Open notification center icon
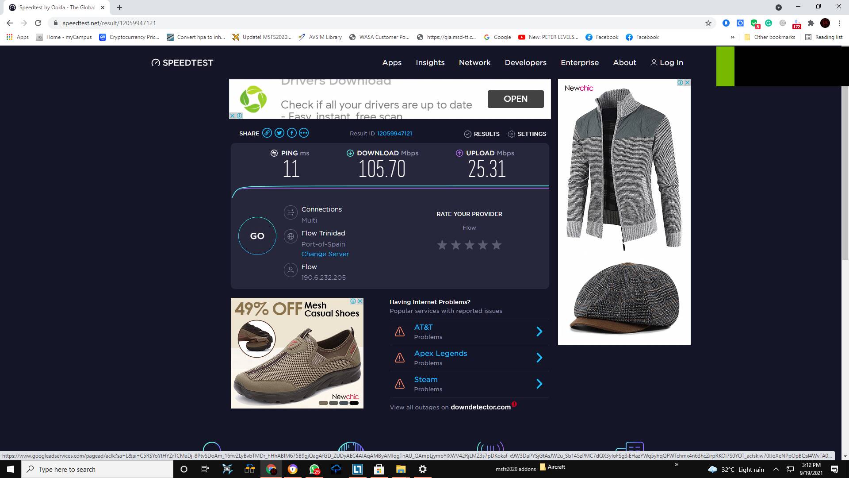This screenshot has height=478, width=849. click(834, 469)
